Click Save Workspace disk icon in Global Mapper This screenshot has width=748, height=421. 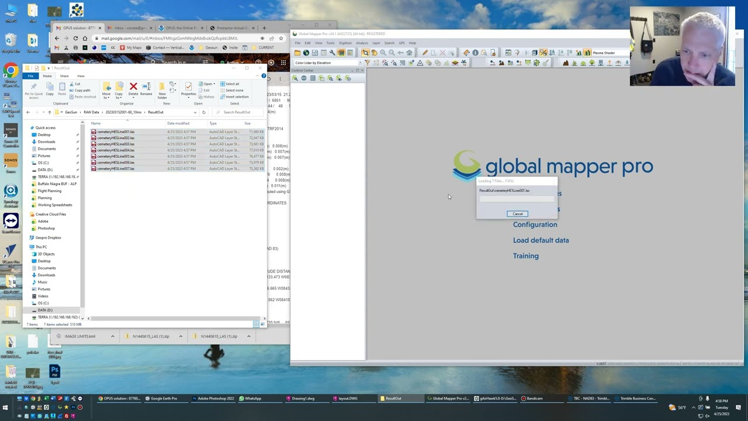[x=315, y=53]
